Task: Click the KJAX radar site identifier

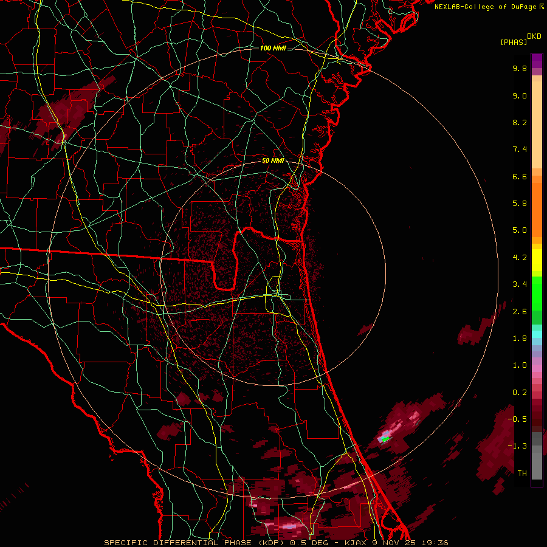Action: [356, 543]
